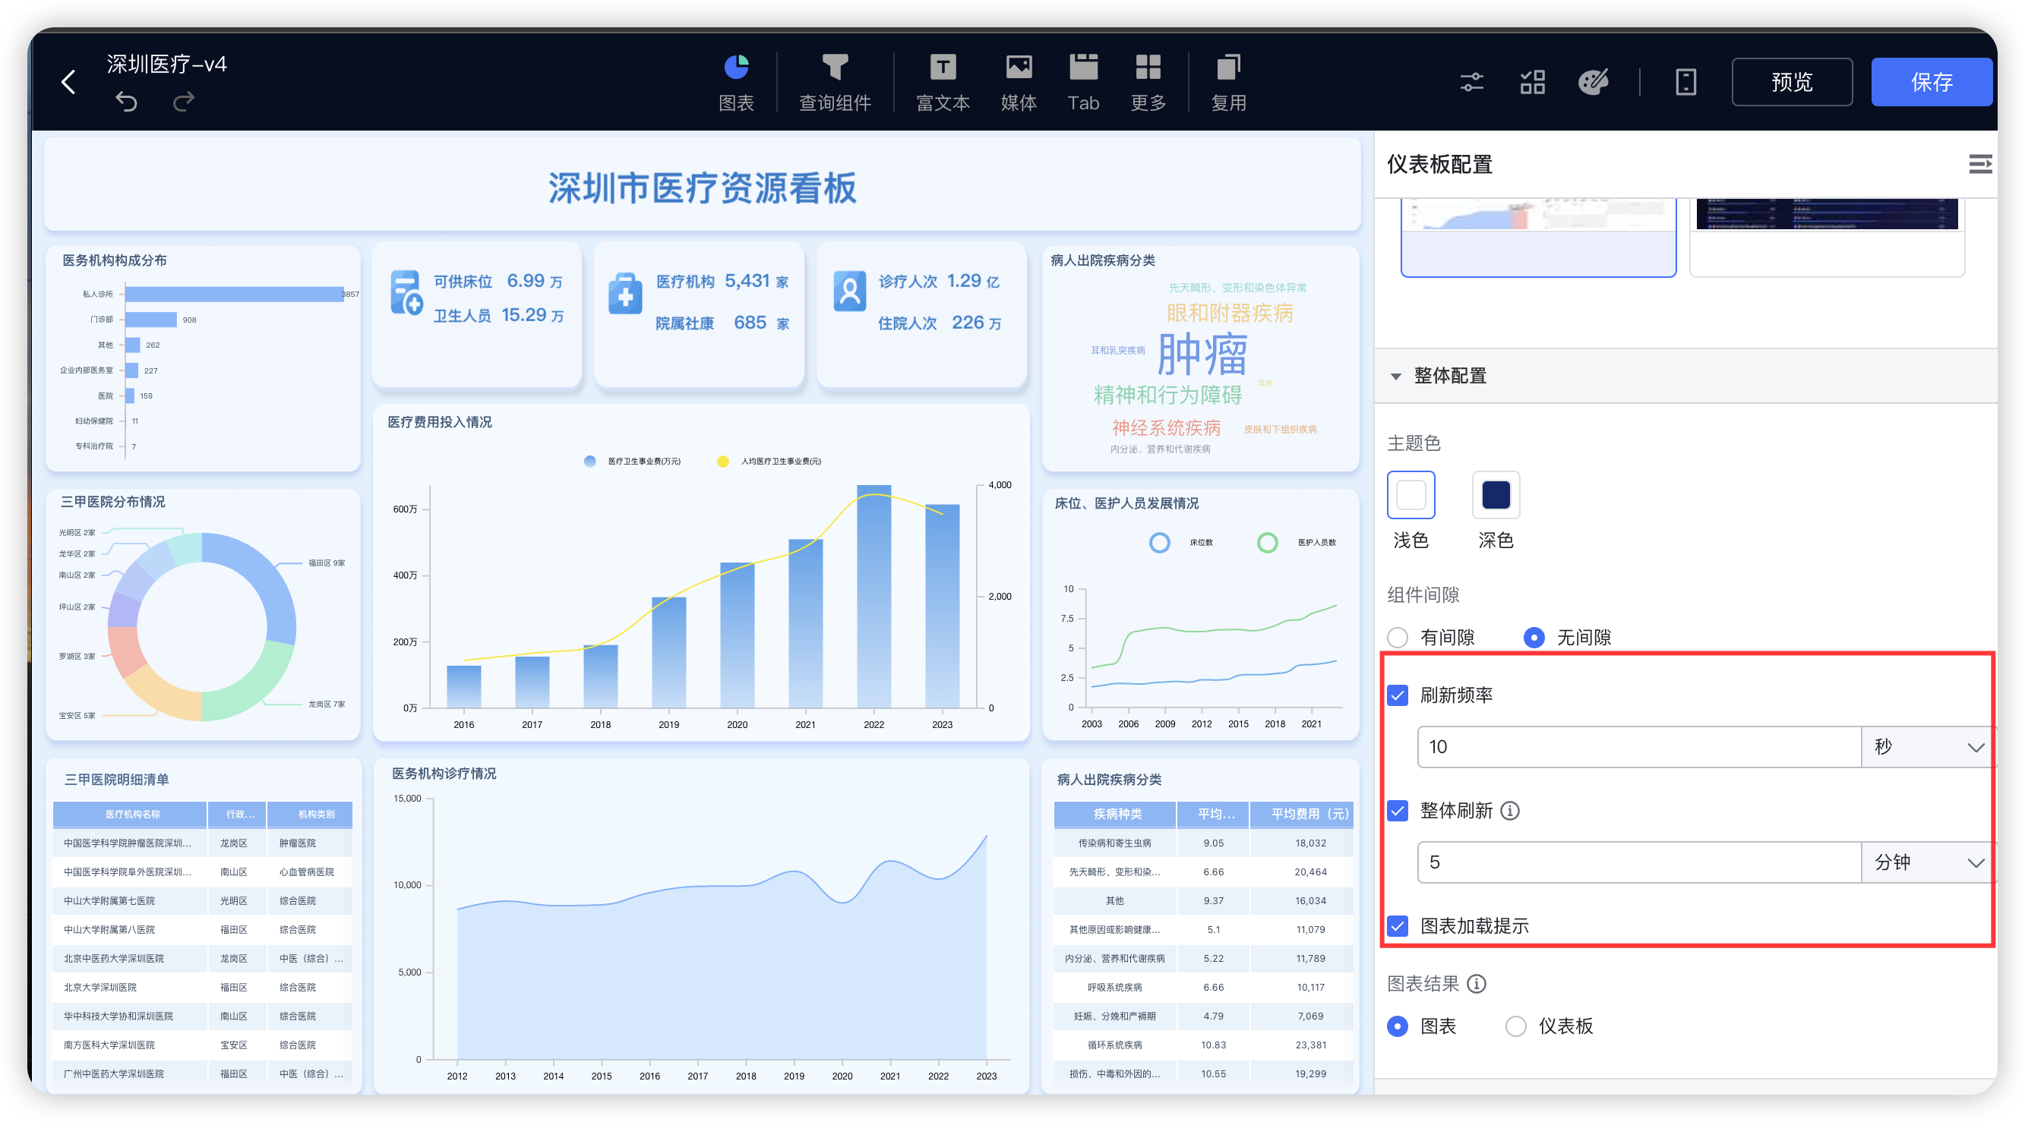Click the 私人诊所 bar in 医务机构构成分布
The width and height of the screenshot is (2025, 1122).
pyautogui.click(x=233, y=294)
